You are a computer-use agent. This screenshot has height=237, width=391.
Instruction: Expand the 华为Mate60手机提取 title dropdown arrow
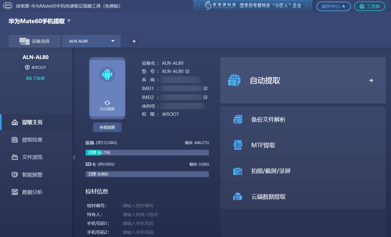tap(69, 21)
